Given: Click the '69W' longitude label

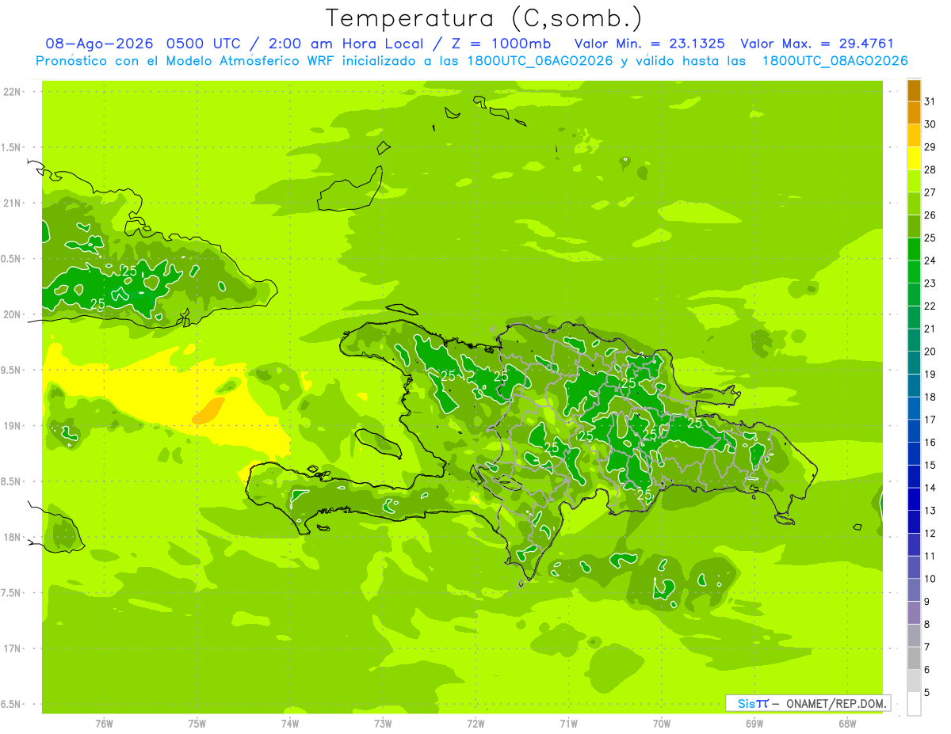Looking at the screenshot, I should pyautogui.click(x=754, y=724).
